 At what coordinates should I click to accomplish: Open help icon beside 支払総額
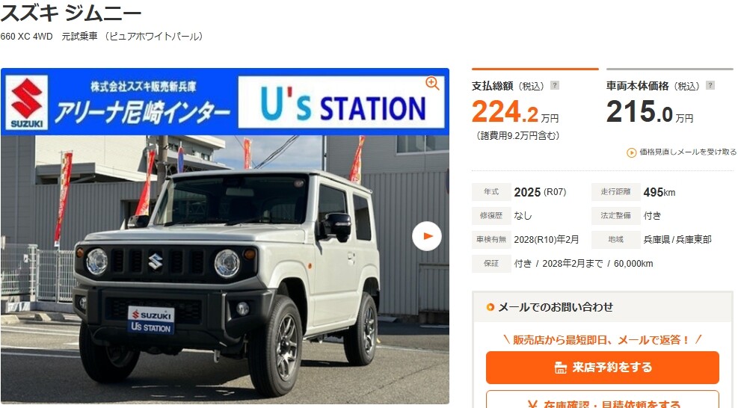[555, 85]
